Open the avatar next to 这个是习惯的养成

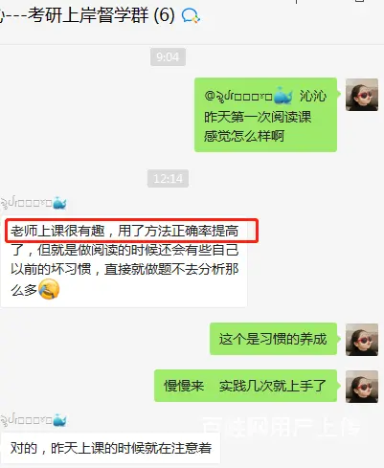point(362,340)
